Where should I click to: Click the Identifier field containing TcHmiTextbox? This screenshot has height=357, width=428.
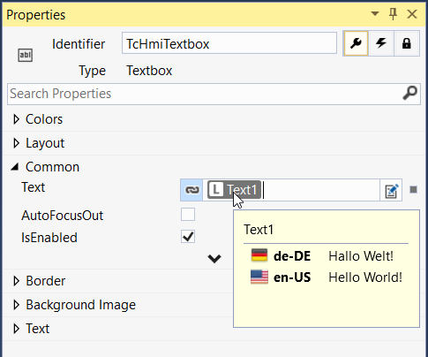coord(229,43)
